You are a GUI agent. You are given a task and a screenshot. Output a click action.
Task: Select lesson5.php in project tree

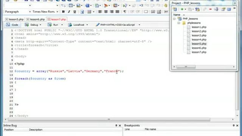[199, 44]
